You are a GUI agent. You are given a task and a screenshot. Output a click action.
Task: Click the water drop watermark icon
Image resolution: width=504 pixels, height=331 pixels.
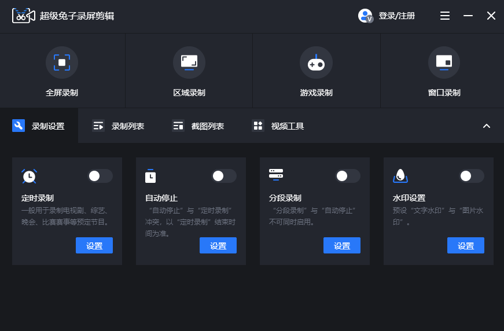400,176
